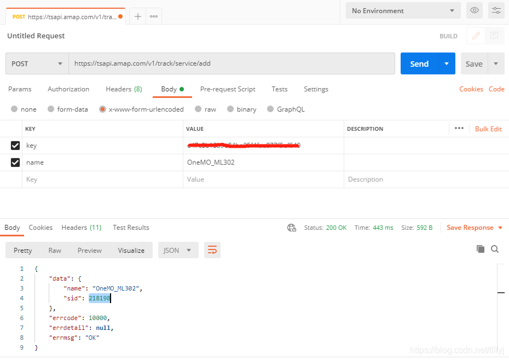
Task: Switch to the Authorization tab
Action: coord(68,89)
